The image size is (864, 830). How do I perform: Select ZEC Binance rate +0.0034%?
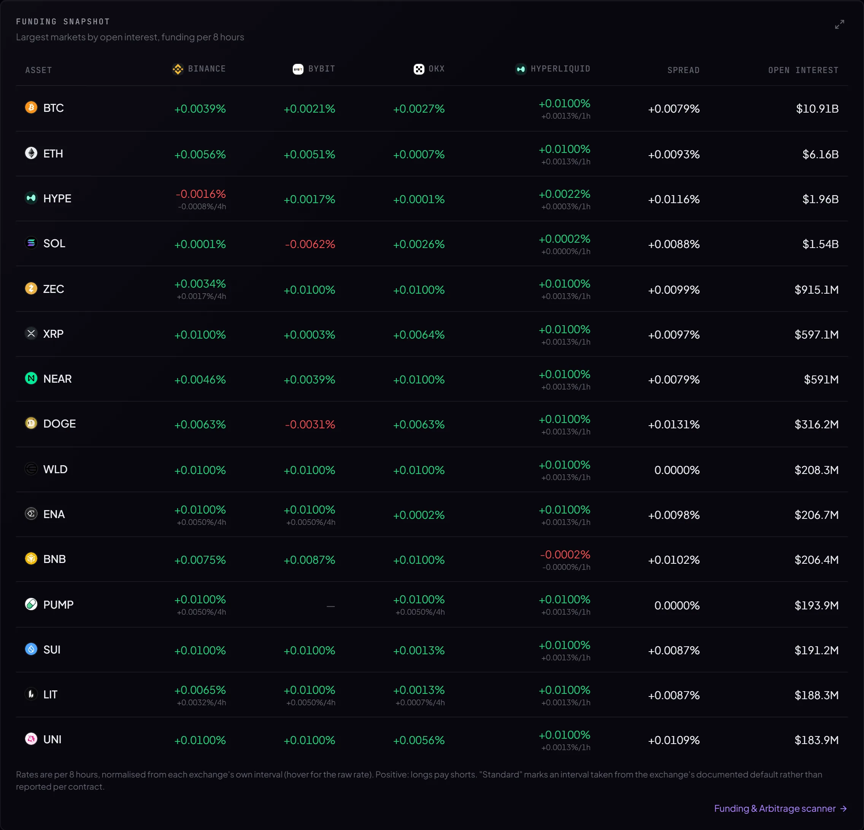(200, 283)
